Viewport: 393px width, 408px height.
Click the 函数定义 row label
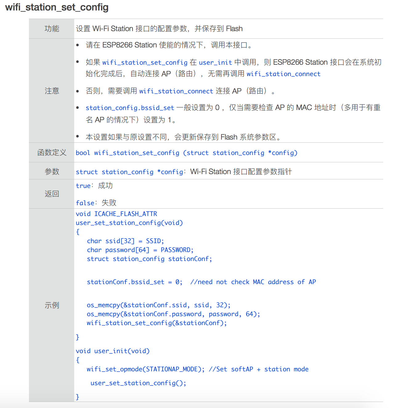click(x=52, y=153)
